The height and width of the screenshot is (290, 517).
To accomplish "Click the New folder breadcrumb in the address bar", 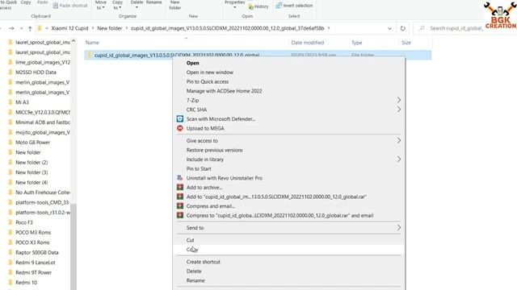I will 110,28.
